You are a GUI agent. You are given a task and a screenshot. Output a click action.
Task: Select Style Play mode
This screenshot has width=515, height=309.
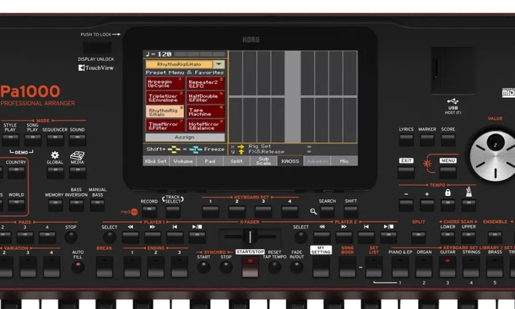[x=10, y=140]
